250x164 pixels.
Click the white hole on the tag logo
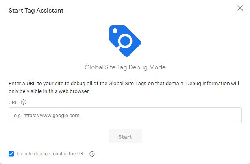pyautogui.click(x=115, y=31)
